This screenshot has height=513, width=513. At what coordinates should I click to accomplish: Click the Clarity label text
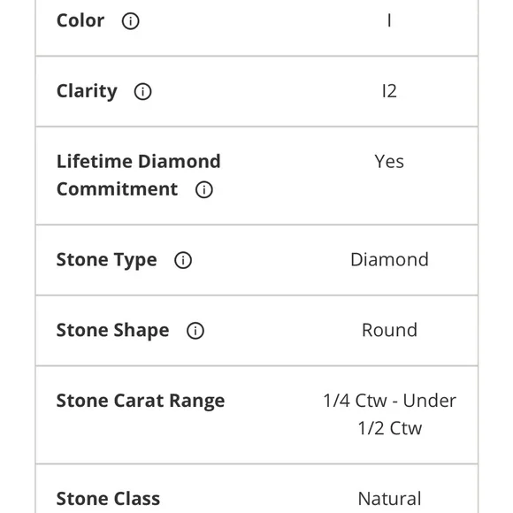87,91
